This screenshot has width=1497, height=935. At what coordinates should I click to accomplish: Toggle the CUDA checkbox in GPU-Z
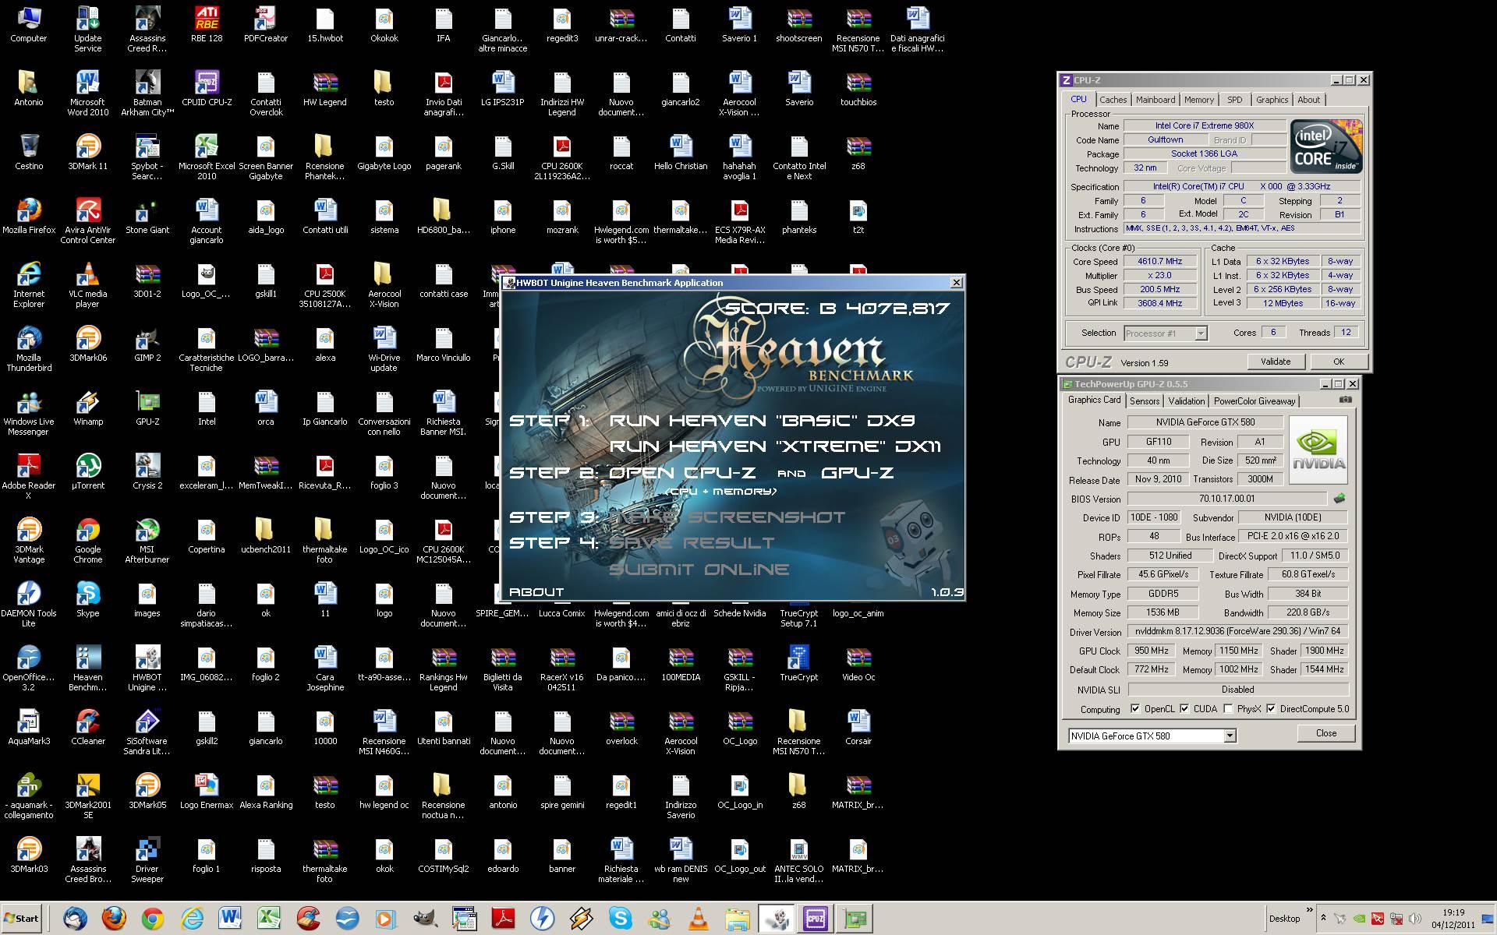(x=1184, y=709)
